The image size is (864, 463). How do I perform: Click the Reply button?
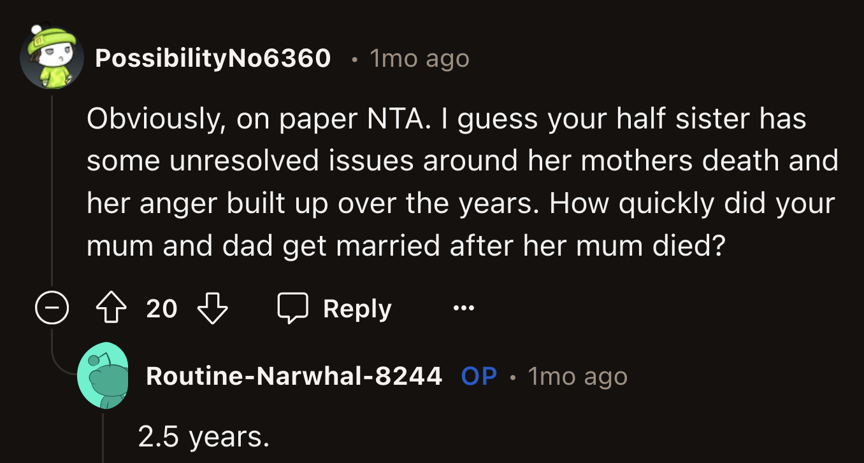point(357,308)
